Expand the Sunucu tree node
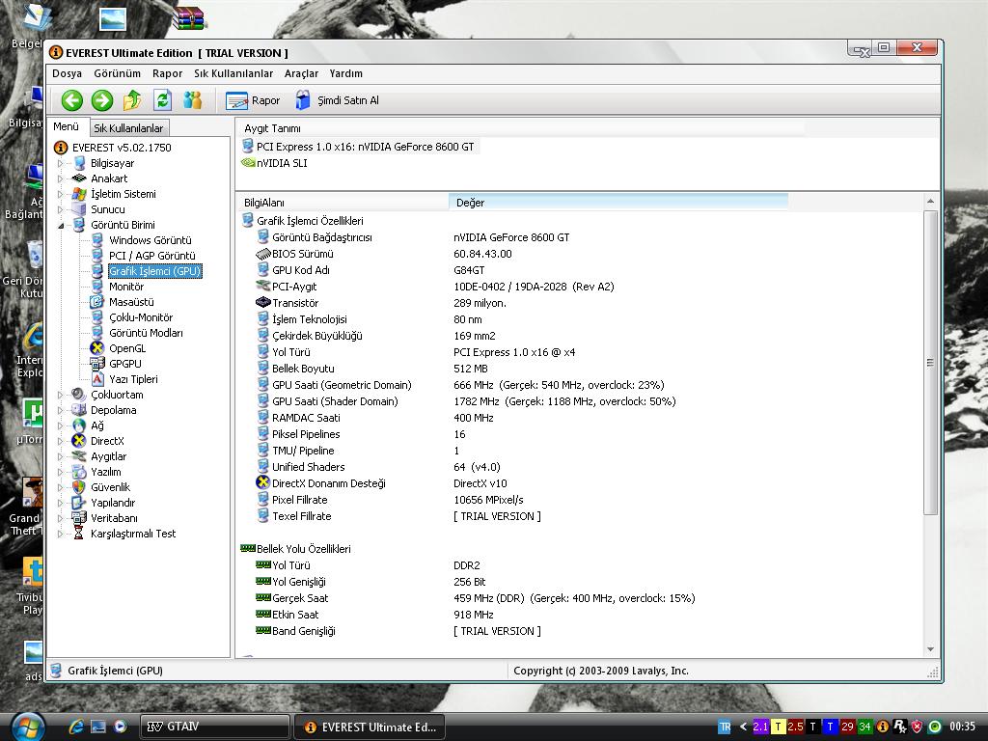 coord(61,209)
